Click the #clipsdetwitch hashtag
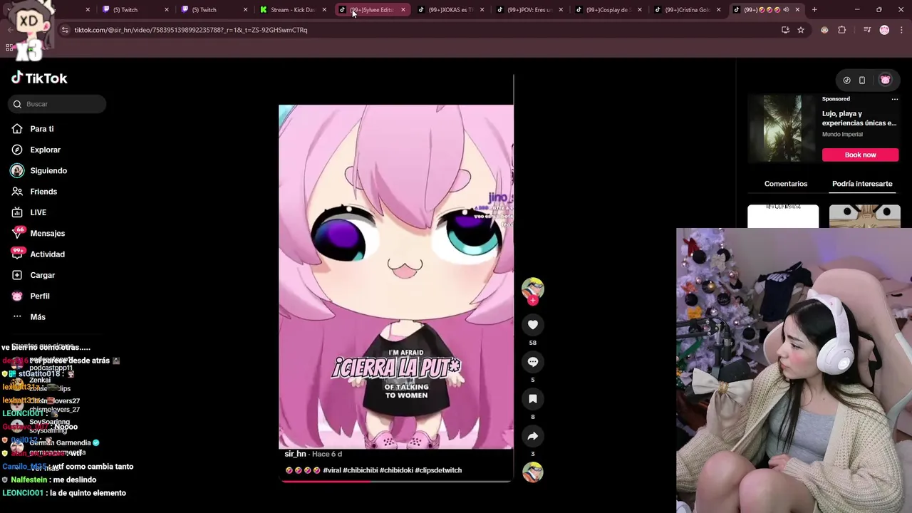Viewport: 912px width, 513px height. tap(438, 470)
